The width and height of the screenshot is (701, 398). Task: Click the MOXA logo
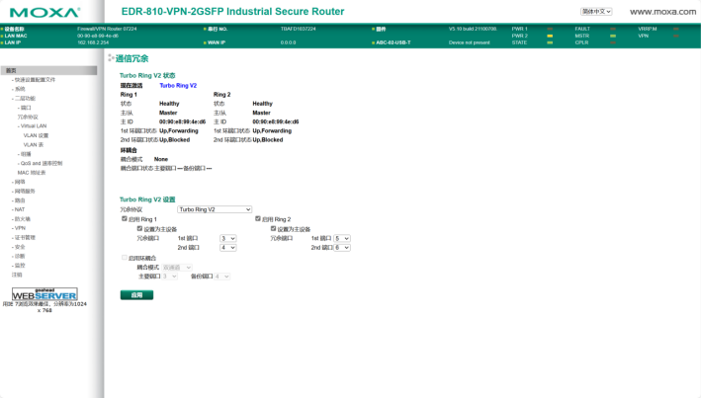(x=44, y=13)
